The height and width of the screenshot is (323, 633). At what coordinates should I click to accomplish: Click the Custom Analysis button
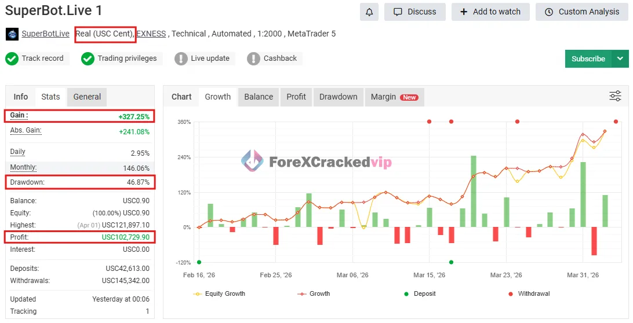(x=581, y=12)
